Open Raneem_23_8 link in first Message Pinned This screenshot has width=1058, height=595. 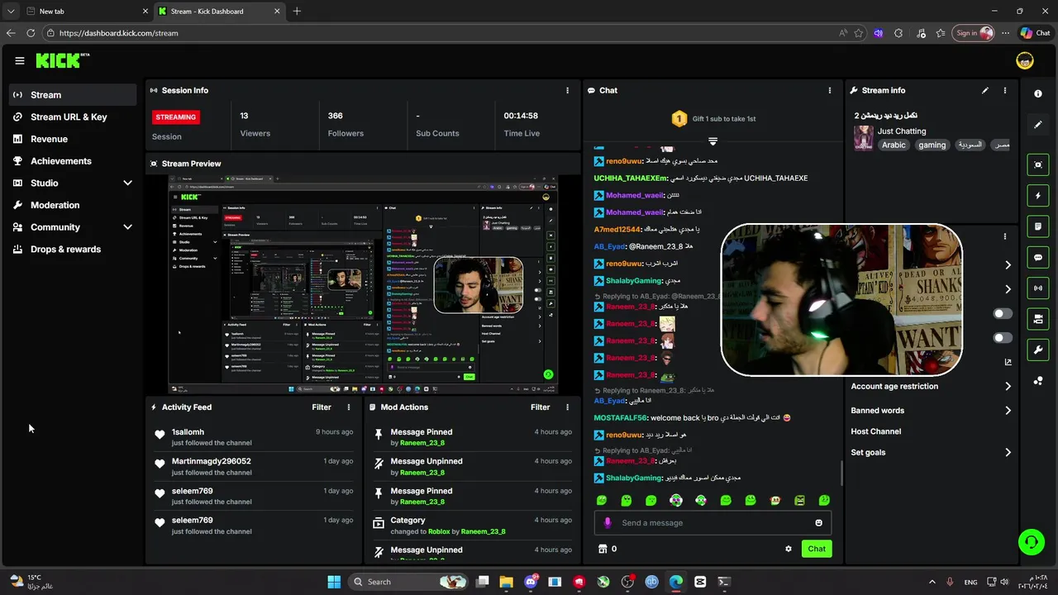click(x=422, y=443)
